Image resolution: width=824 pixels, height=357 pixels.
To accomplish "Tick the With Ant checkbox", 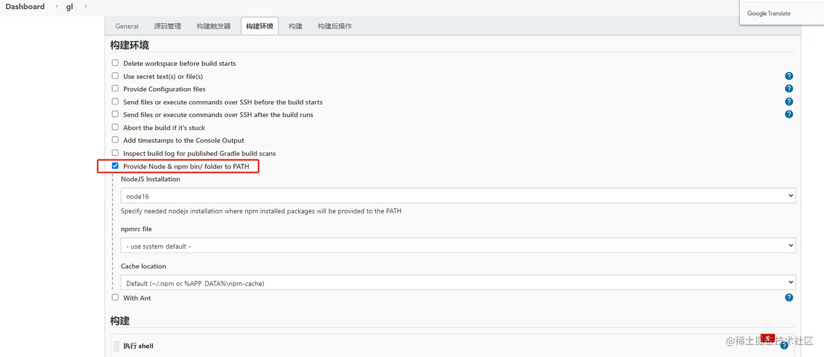I will pyautogui.click(x=115, y=298).
